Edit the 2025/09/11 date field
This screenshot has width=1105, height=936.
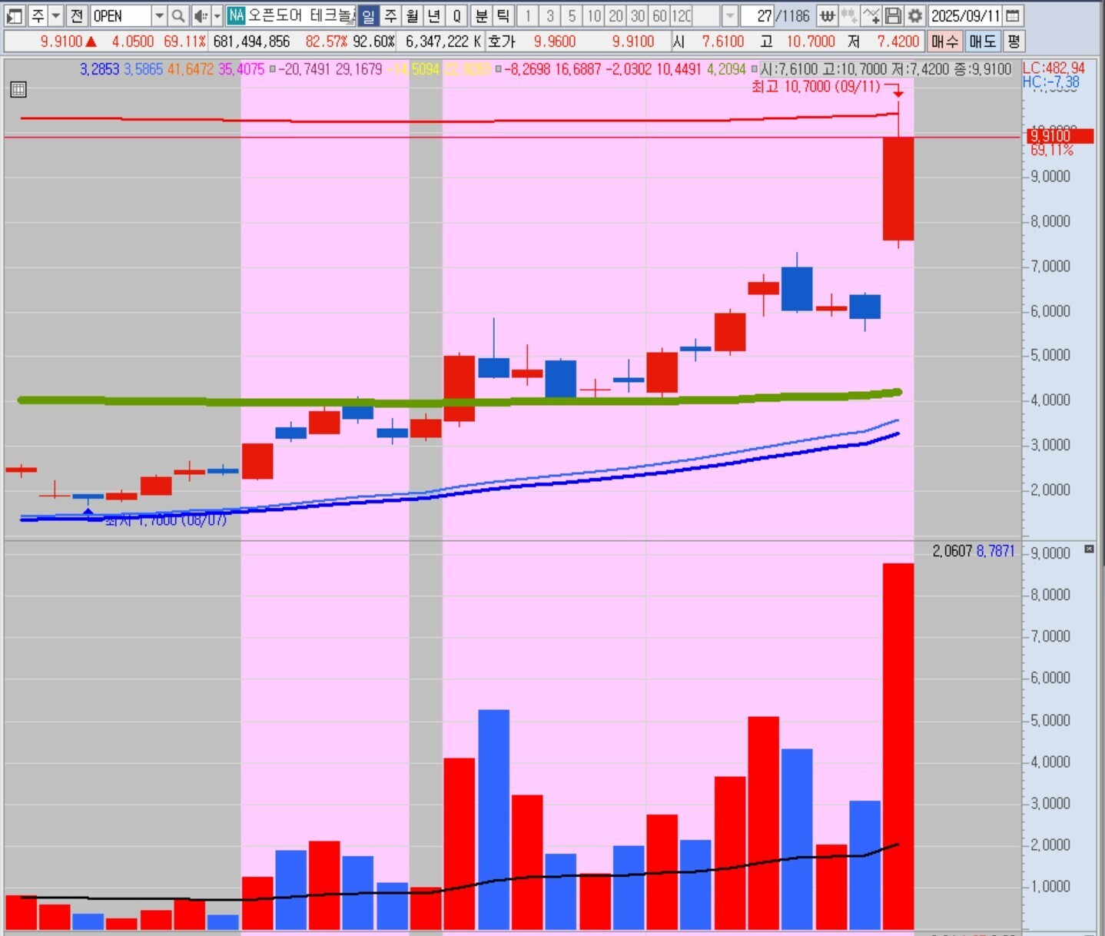[x=966, y=15]
